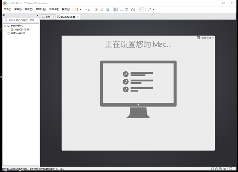Image resolution: width=238 pixels, height=172 pixels.
Task: Toggle the thumbnail bar view icon
Action: [x=121, y=10]
